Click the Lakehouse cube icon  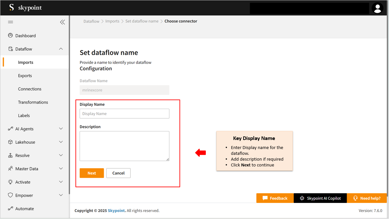point(10,142)
